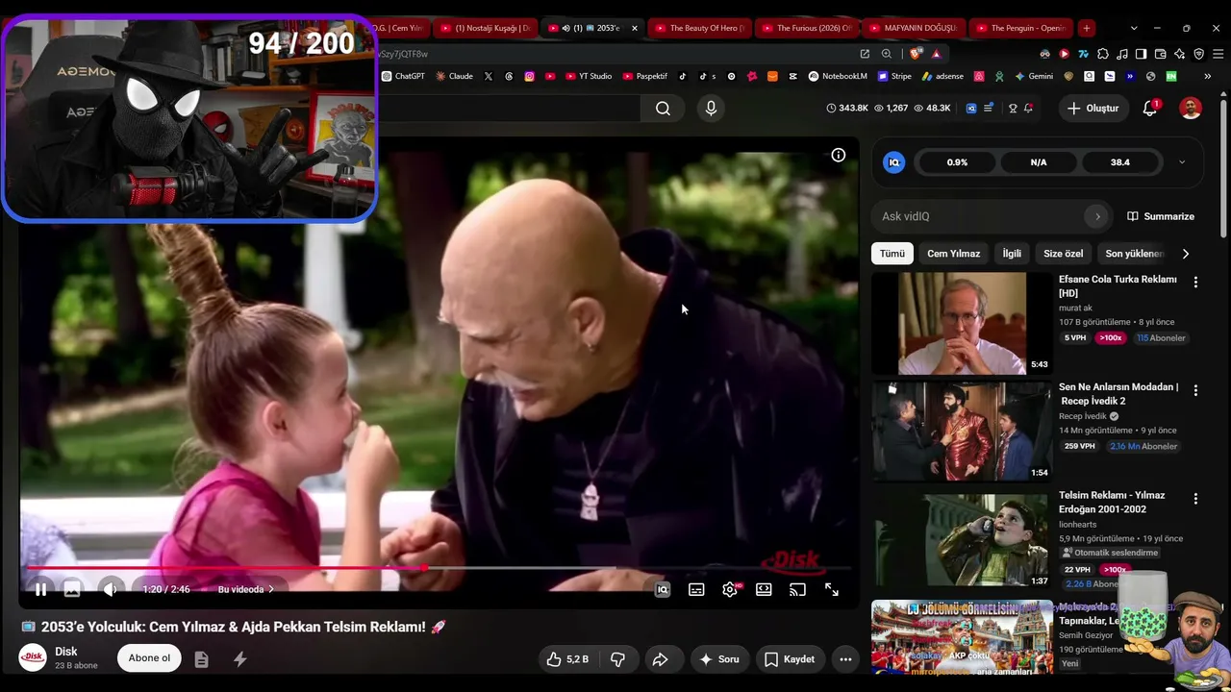Click the Soru ask button
The image size is (1231, 692).
[719, 659]
